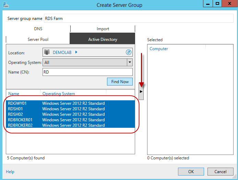
Task: Open the Help link
Action: pyautogui.click(x=10, y=172)
